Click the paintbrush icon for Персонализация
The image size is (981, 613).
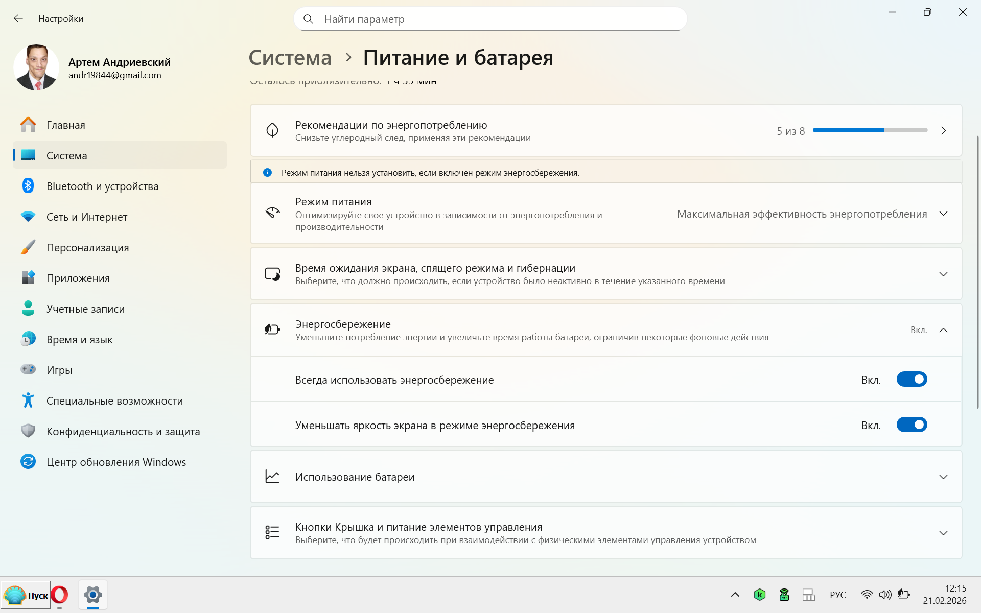click(x=28, y=247)
